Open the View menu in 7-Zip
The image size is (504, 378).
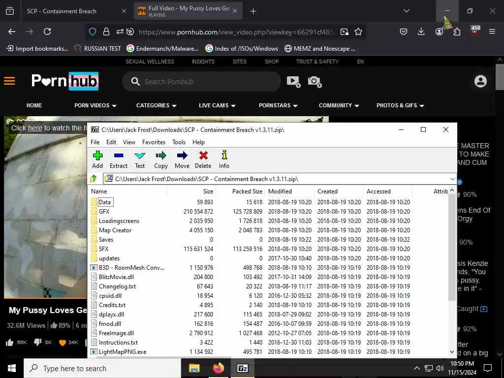(129, 142)
